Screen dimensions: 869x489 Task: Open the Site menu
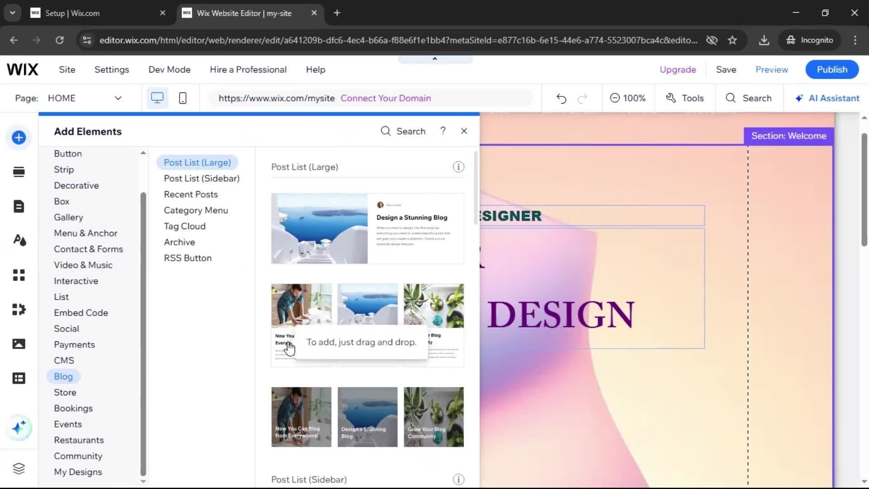point(67,70)
